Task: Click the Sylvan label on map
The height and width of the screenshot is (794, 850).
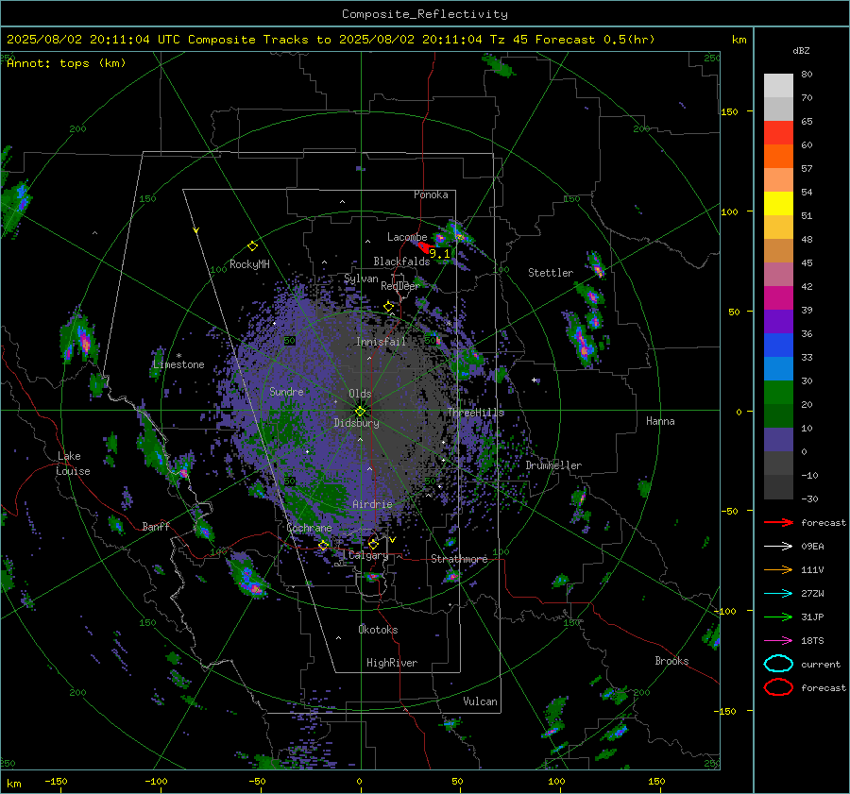Action: 361,279
